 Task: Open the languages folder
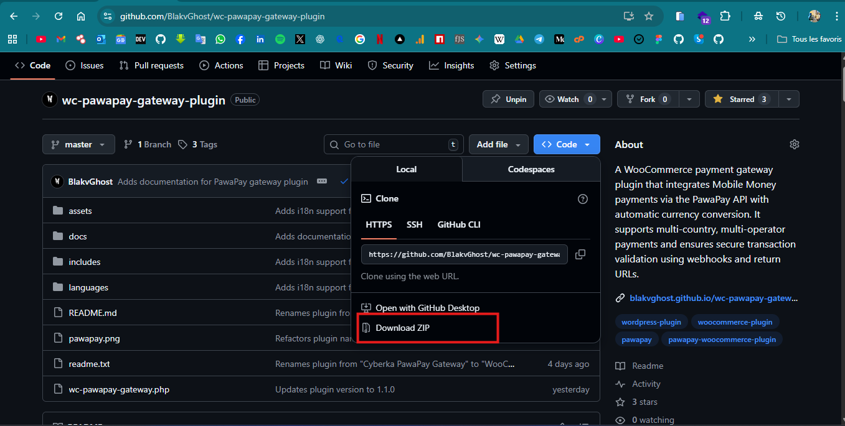point(88,287)
